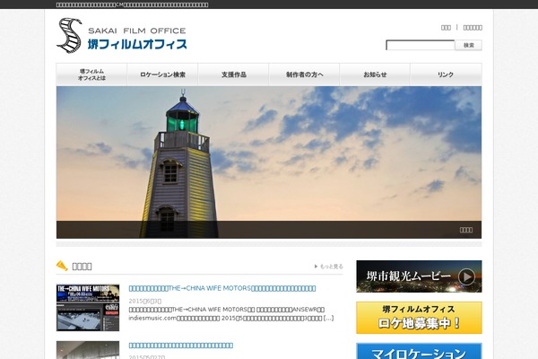Click the caption link on banner overlay
Viewport: 538px width, 359px height.
[x=466, y=230]
